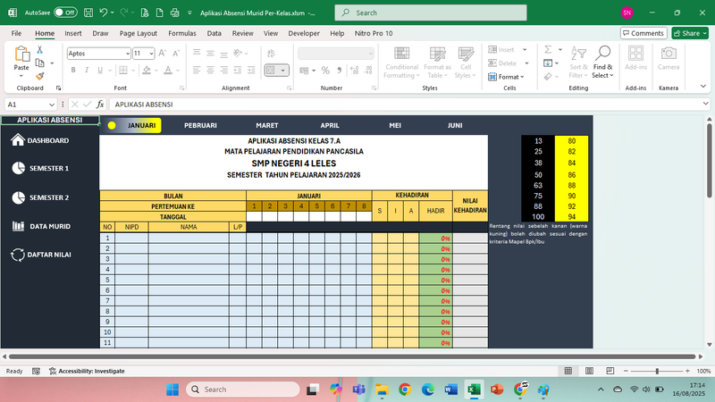Toggle the AutoSave switch
This screenshot has height=402, width=715.
coord(64,13)
